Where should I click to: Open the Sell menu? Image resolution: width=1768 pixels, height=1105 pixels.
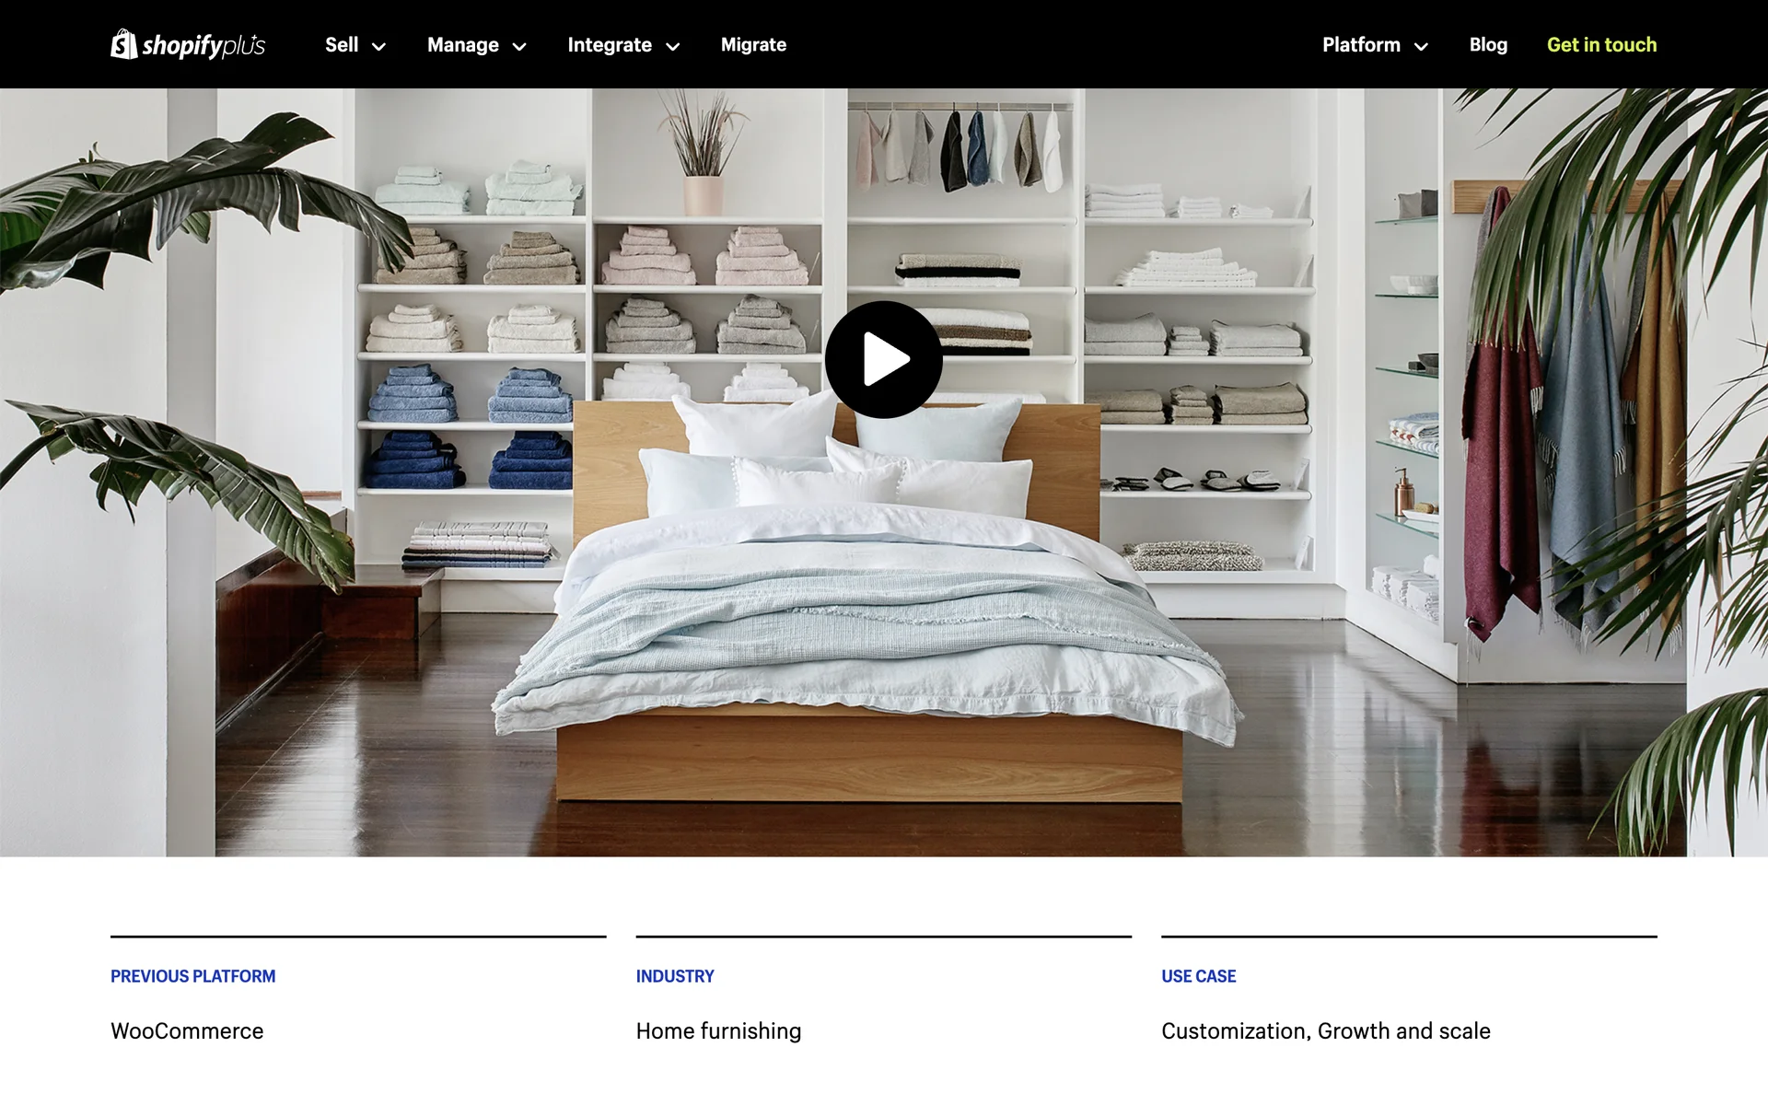click(x=342, y=45)
